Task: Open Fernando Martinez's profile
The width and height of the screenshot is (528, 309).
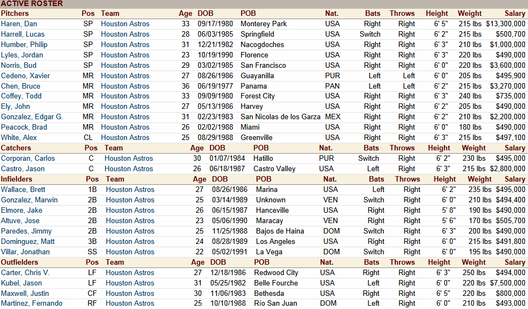Action: coord(31,303)
